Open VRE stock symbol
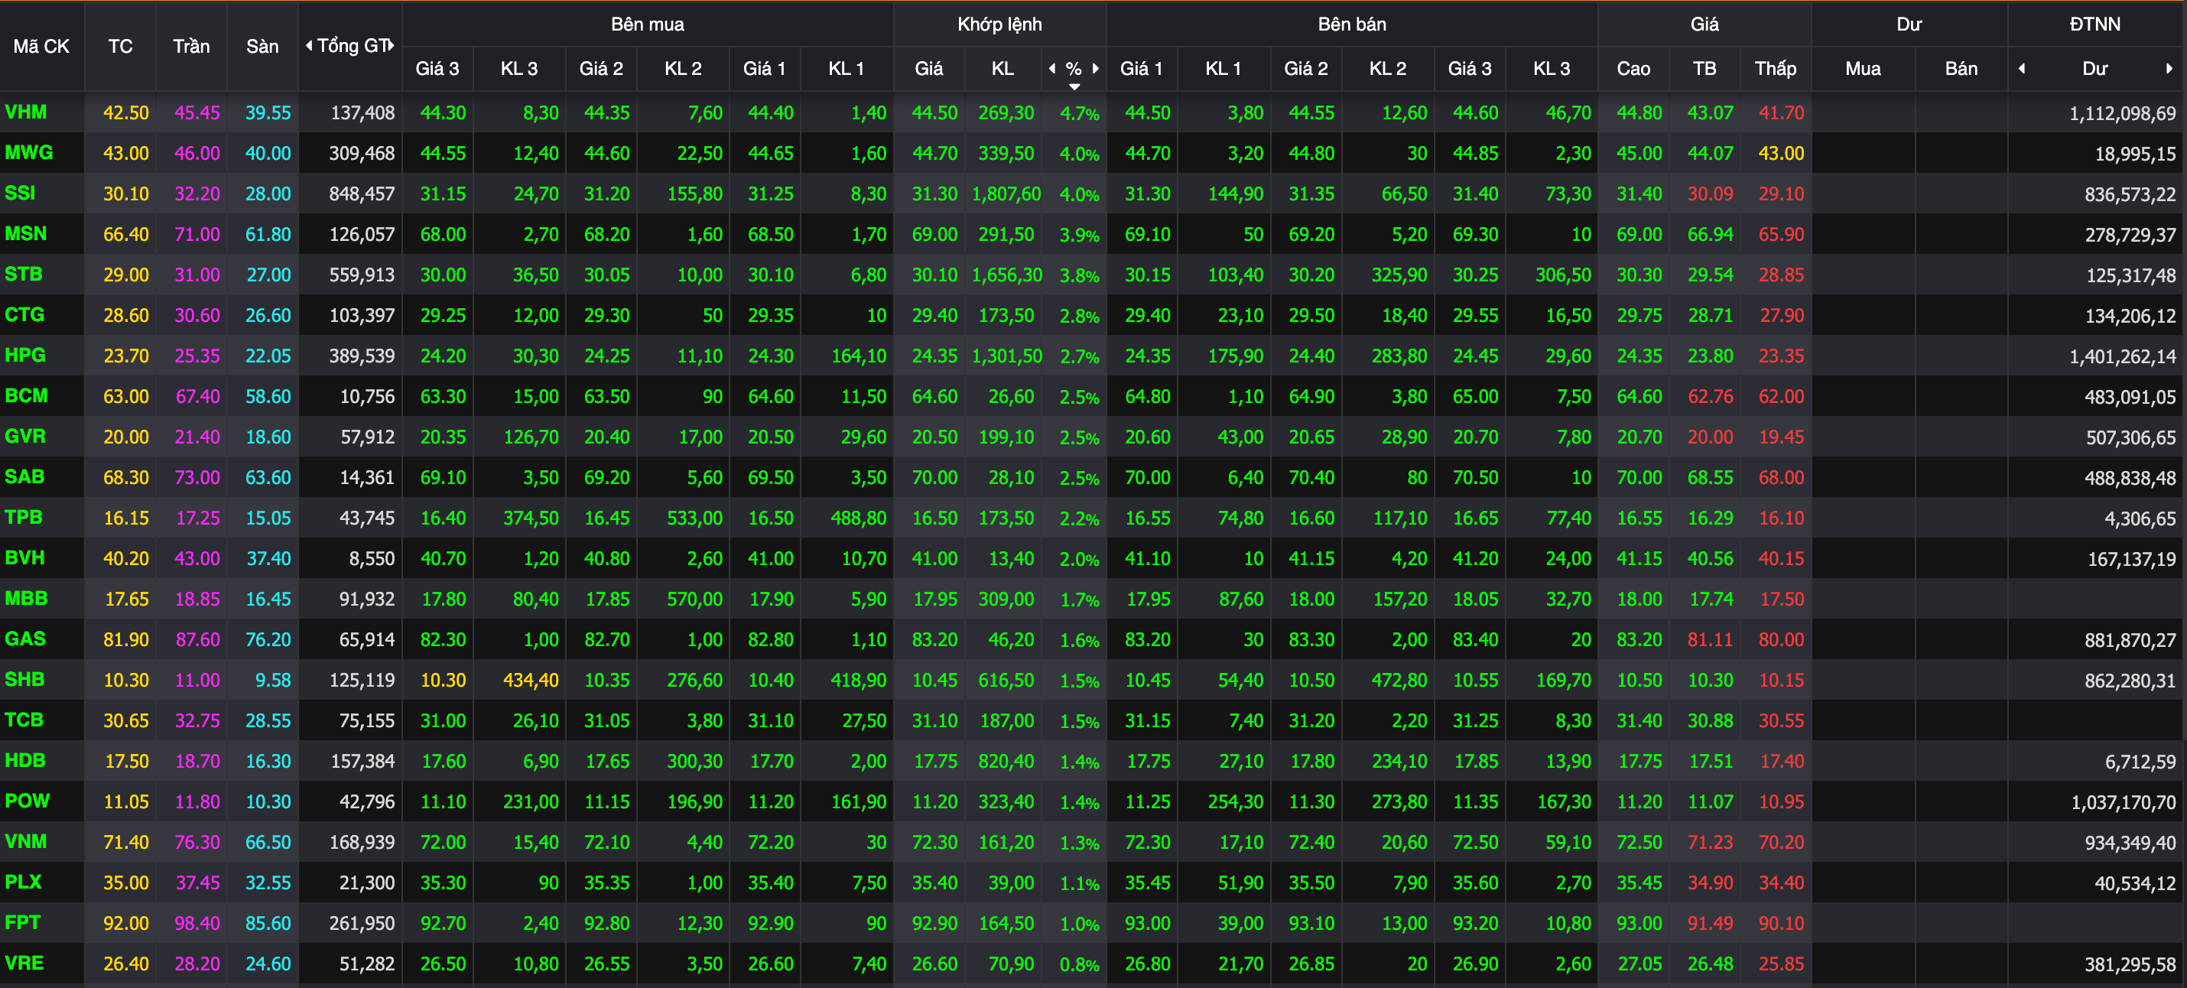This screenshot has height=988, width=2187. [24, 964]
